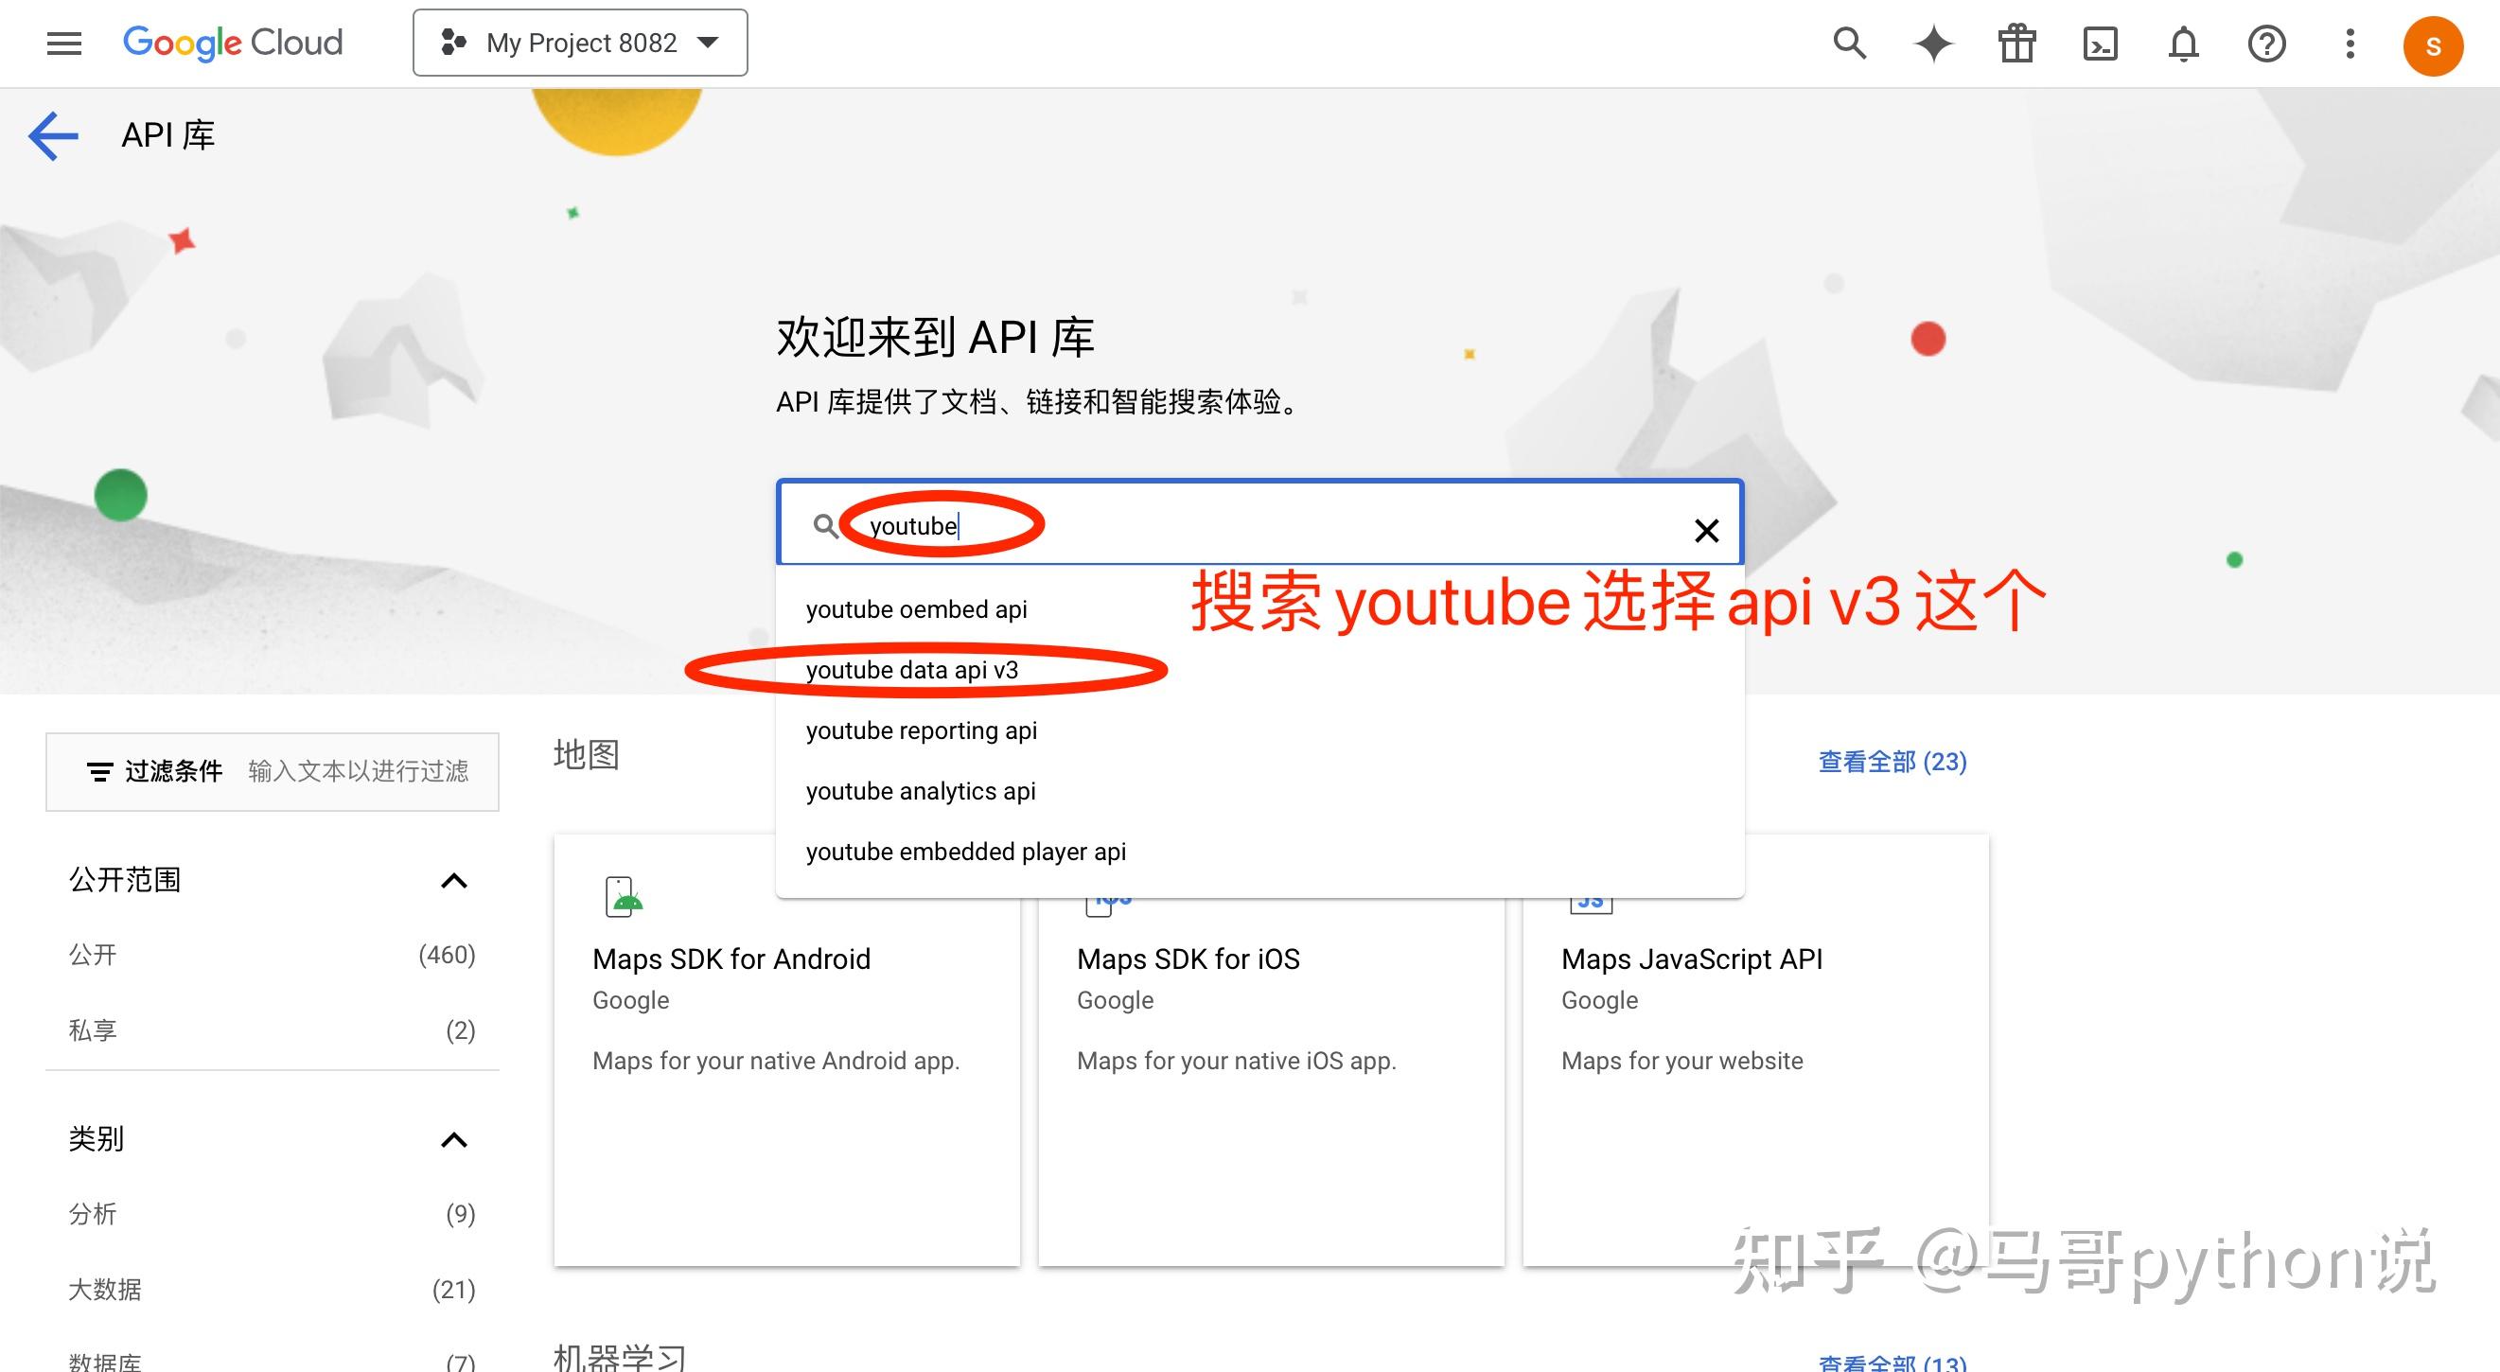This screenshot has height=1372, width=2500.
Task: Collapse the 类别 filter section
Action: 453,1138
